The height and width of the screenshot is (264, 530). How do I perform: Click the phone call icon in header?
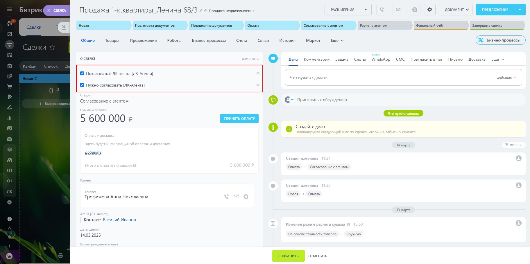(382, 10)
